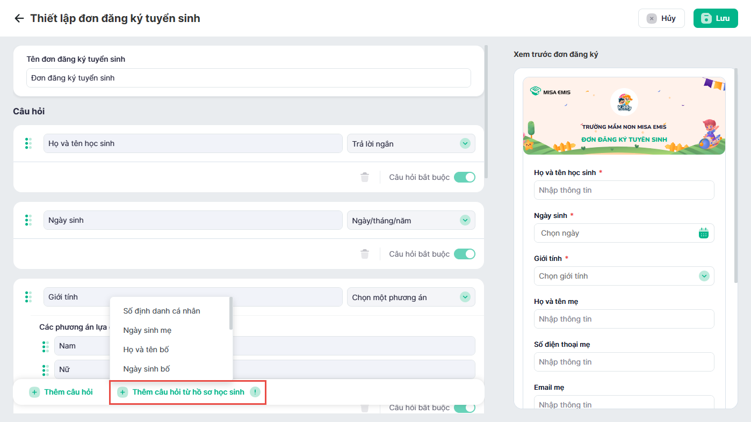Click the Thêm câu hỏi button
Viewport: 751px width, 422px height.
coord(61,392)
